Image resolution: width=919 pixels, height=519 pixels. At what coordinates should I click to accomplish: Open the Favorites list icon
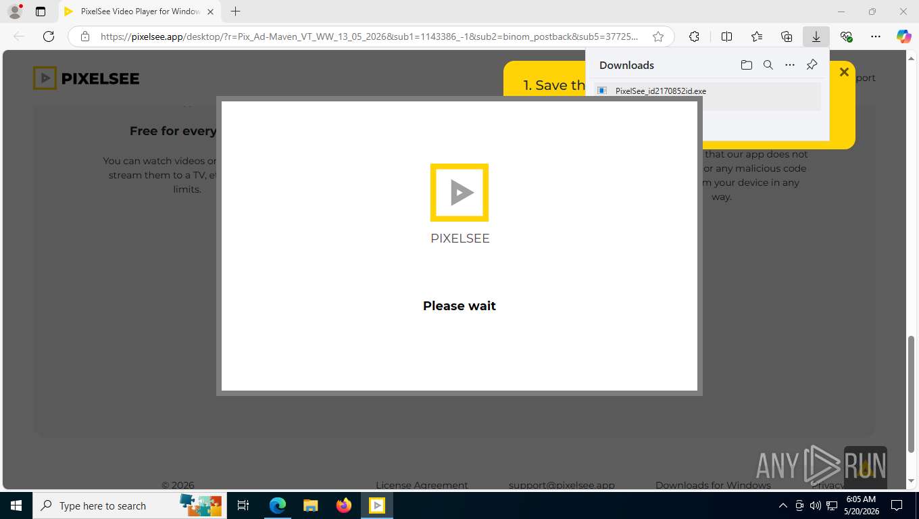[x=757, y=36]
